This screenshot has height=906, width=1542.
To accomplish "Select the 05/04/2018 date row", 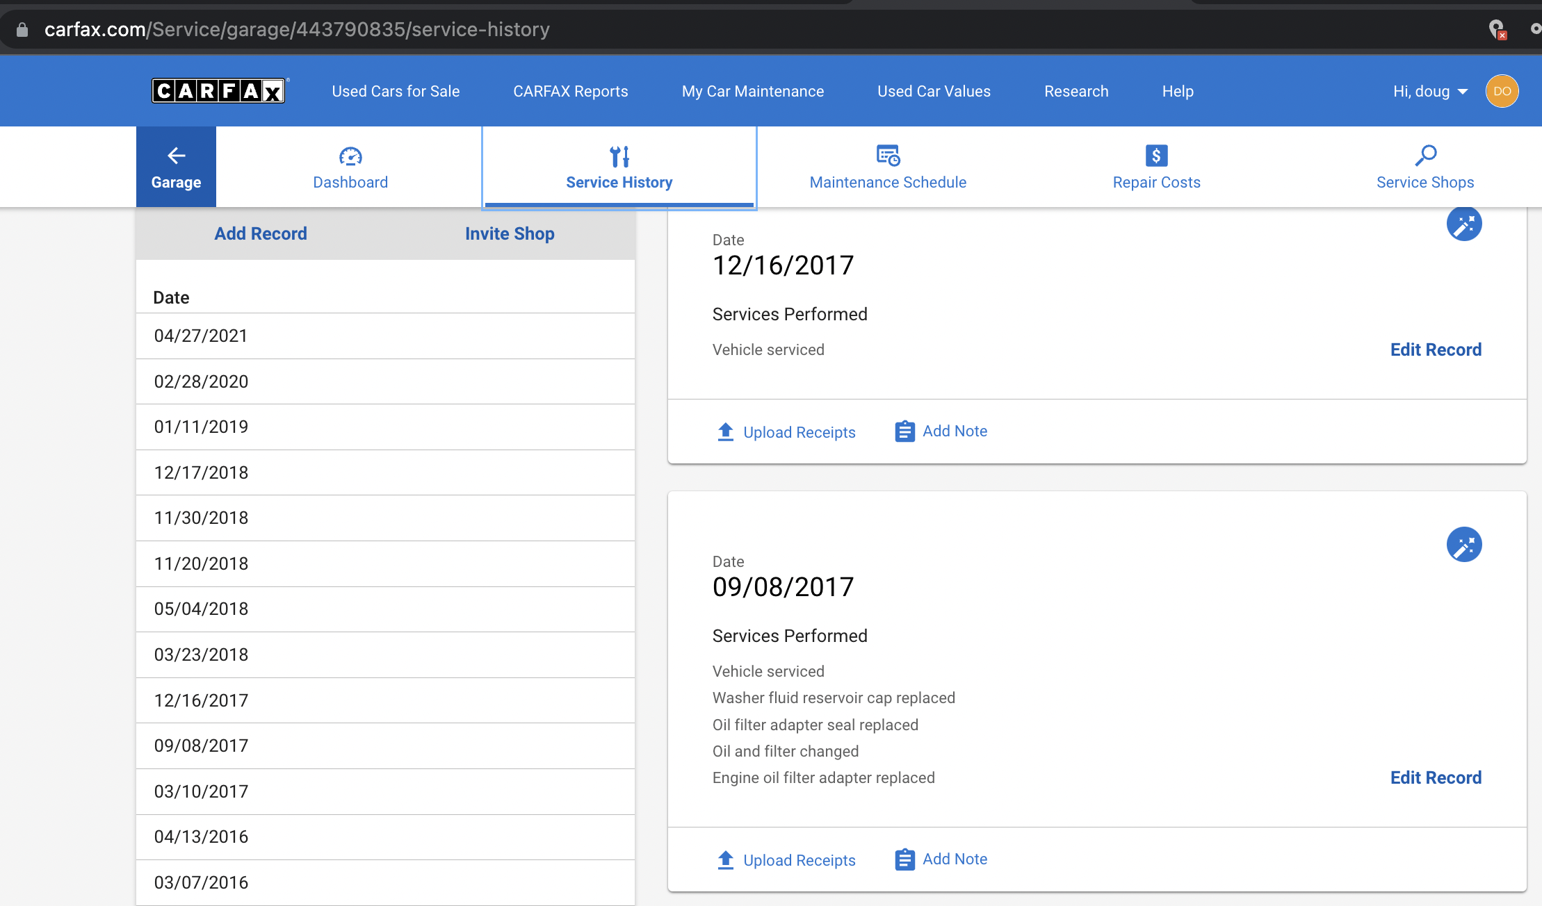I will tap(386, 609).
